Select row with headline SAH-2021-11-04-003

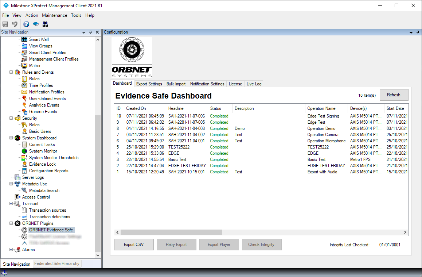pyautogui.click(x=261, y=128)
